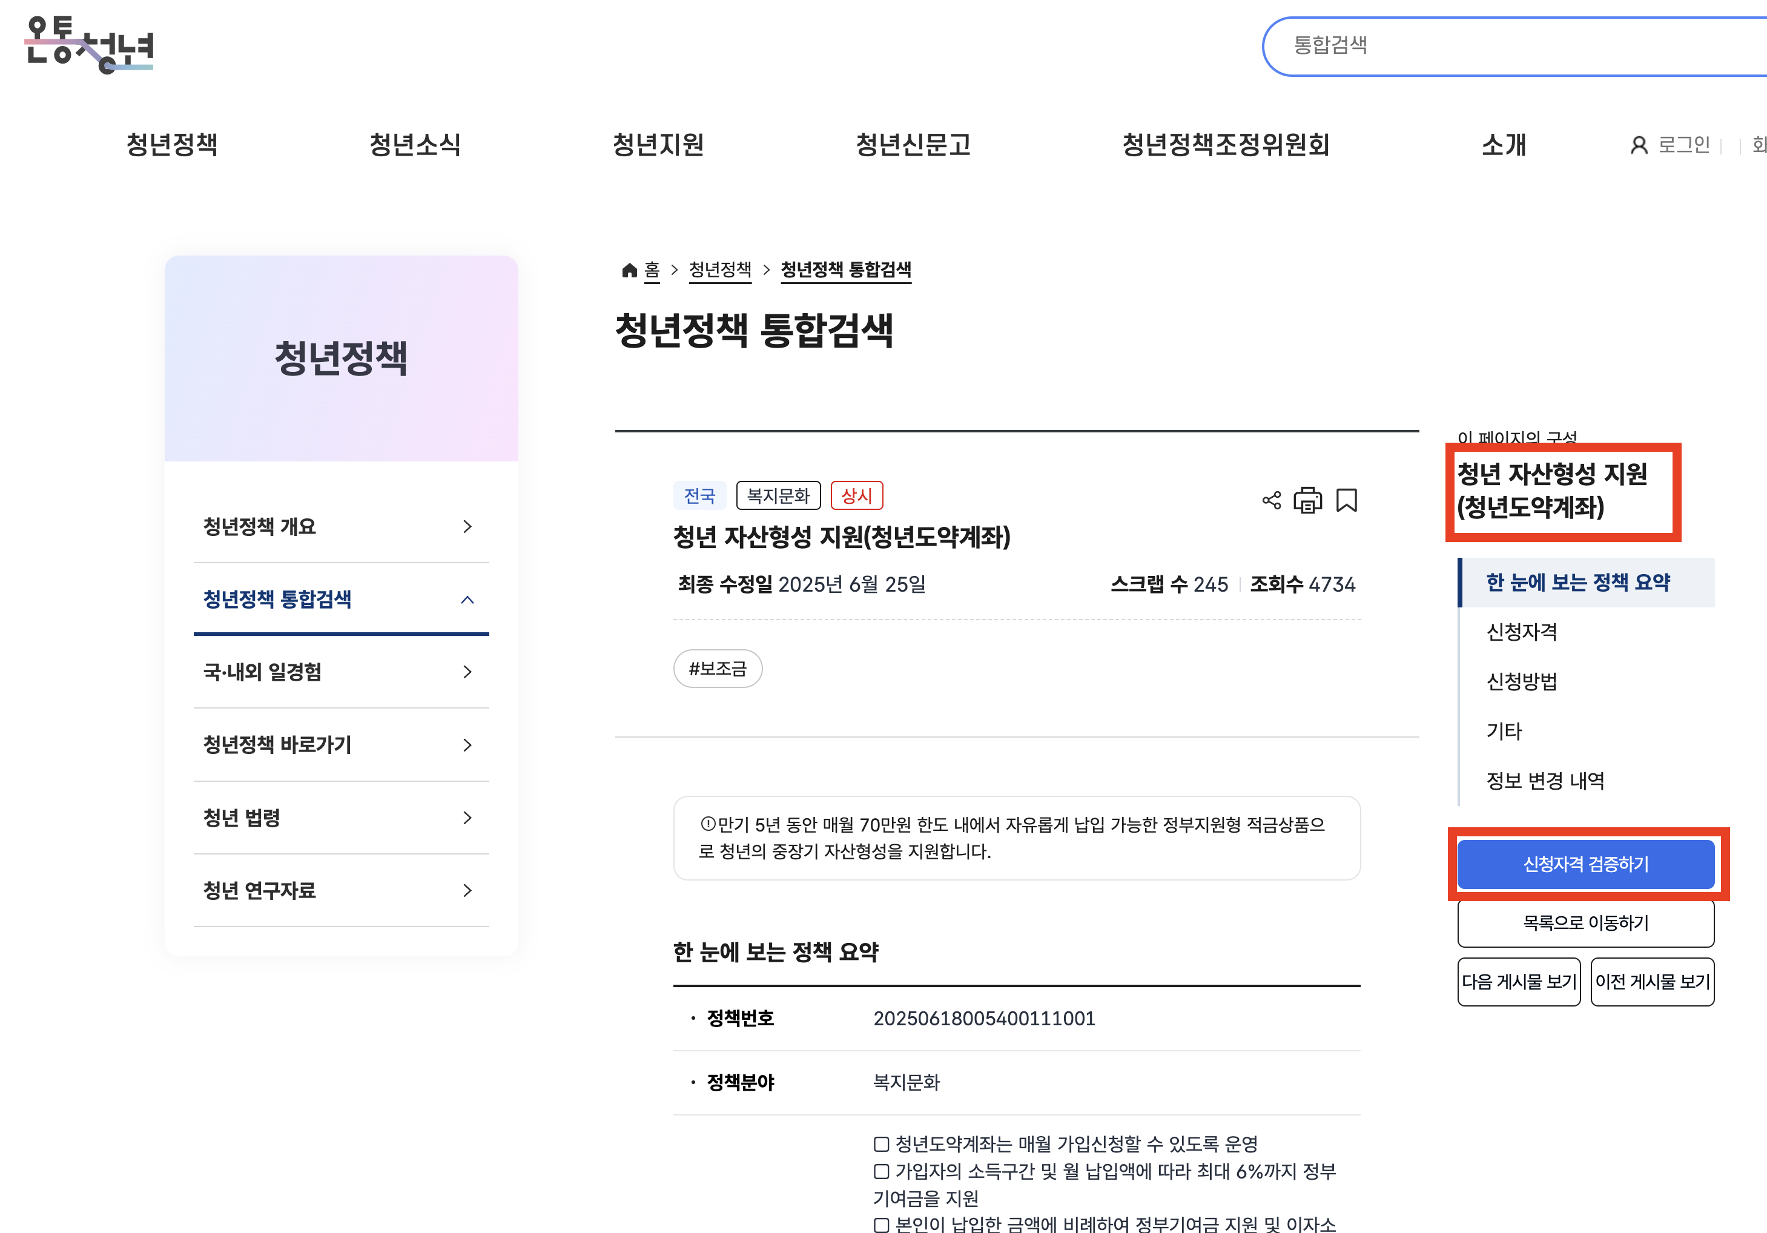
Task: Expand 청년 법령 sidebar item
Action: click(x=467, y=818)
